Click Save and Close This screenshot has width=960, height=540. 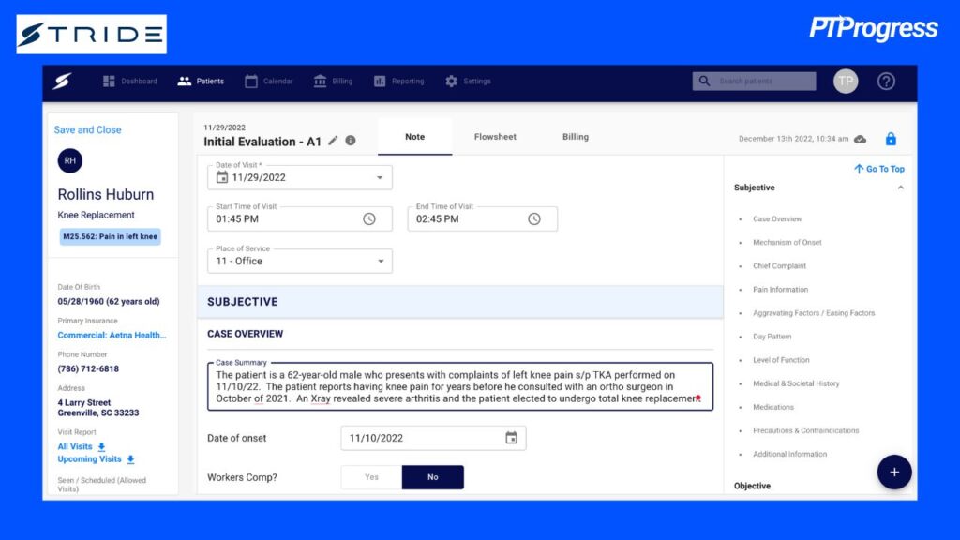(x=87, y=129)
